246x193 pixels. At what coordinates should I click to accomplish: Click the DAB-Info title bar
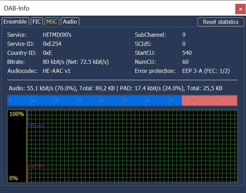(104, 8)
